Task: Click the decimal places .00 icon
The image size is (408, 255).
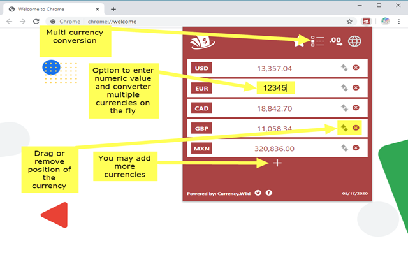Action: click(336, 41)
